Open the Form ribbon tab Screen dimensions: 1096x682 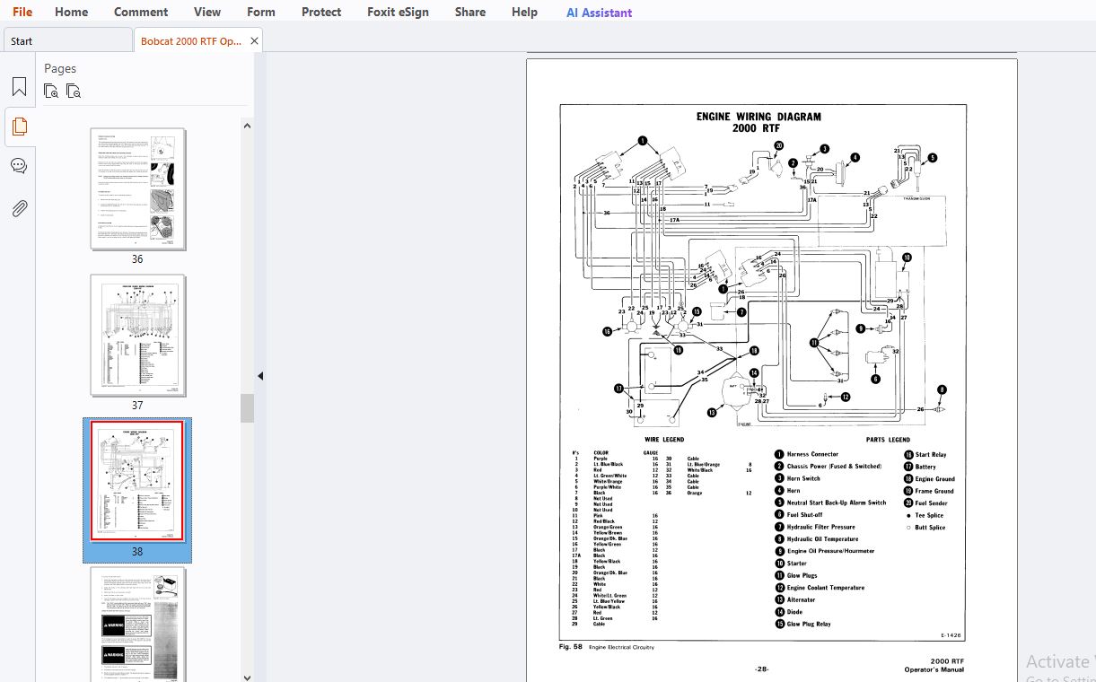[x=261, y=12]
